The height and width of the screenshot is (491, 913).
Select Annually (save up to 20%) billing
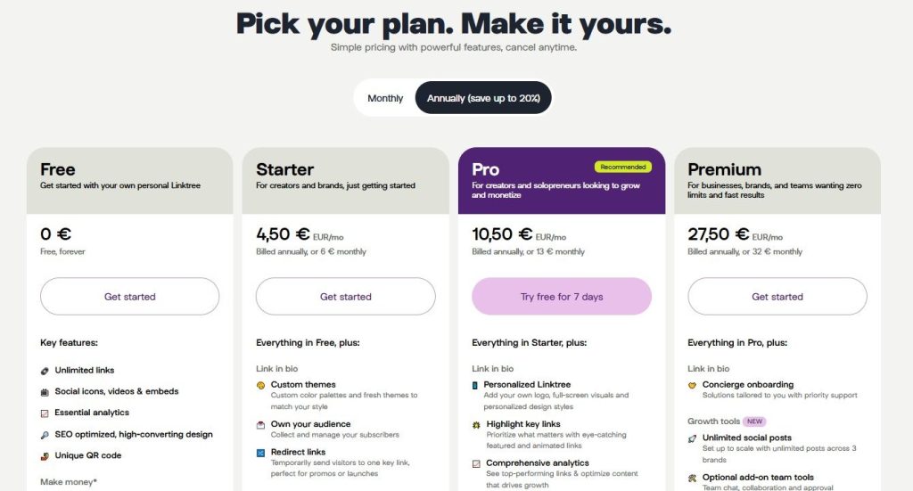[483, 98]
